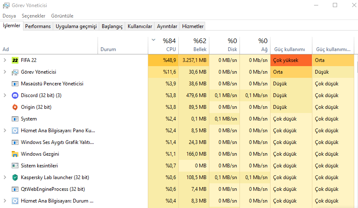Screen dimensions: 358x208
Task: Switch to the Hizmetler tab
Action: (x=193, y=26)
